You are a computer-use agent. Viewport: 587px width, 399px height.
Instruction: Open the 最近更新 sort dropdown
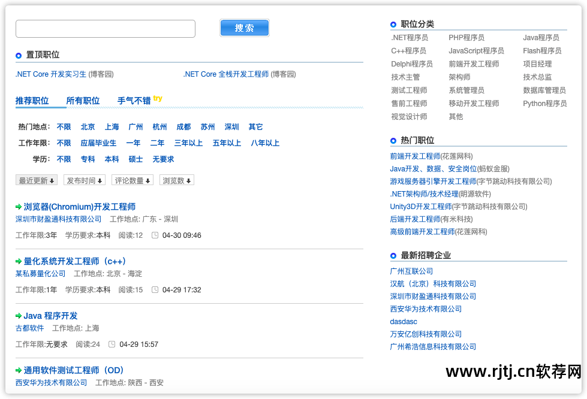click(36, 180)
